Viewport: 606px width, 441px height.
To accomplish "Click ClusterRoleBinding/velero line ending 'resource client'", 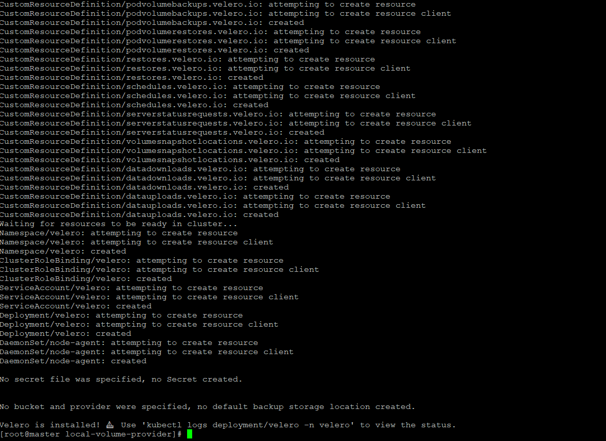I will click(160, 270).
